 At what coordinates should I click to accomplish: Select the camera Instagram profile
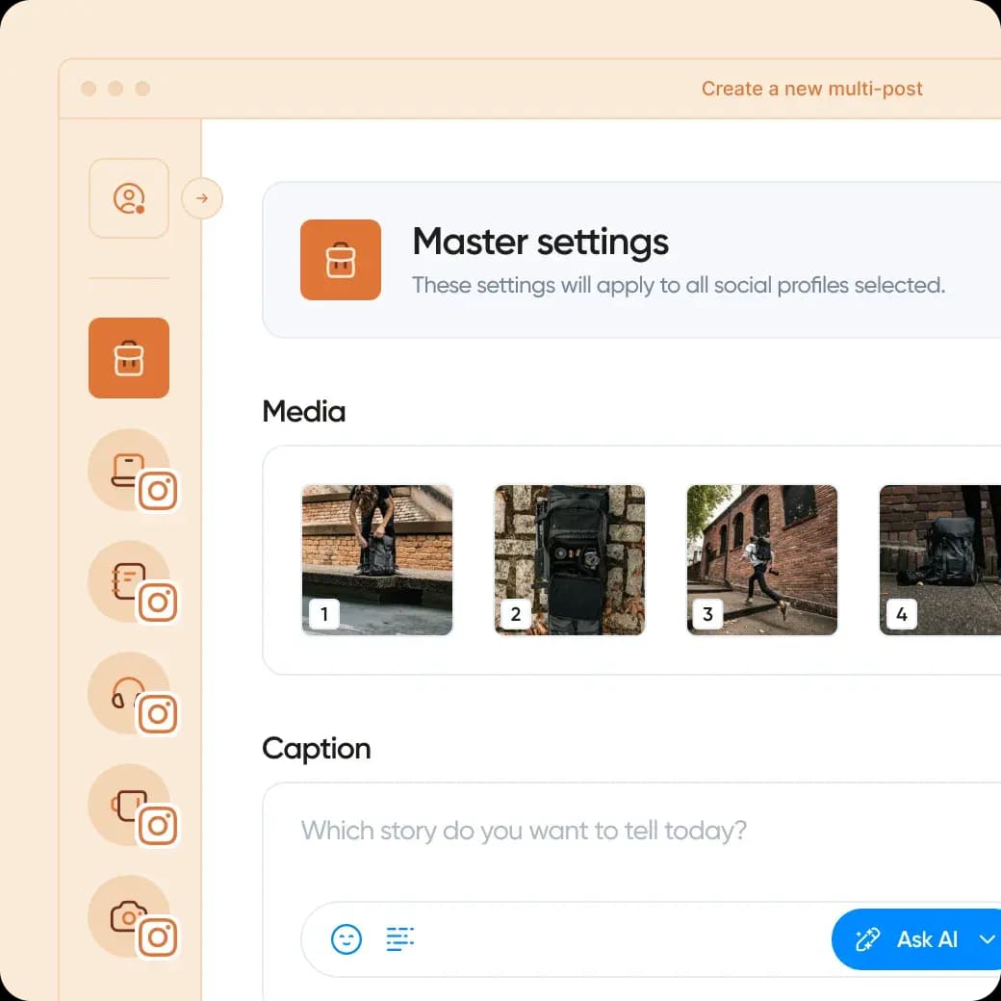pyautogui.click(x=129, y=916)
